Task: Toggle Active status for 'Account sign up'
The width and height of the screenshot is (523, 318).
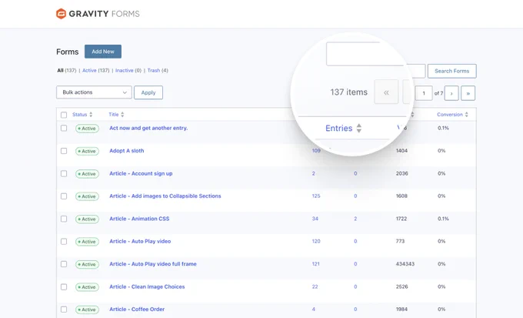Action: 87,174
